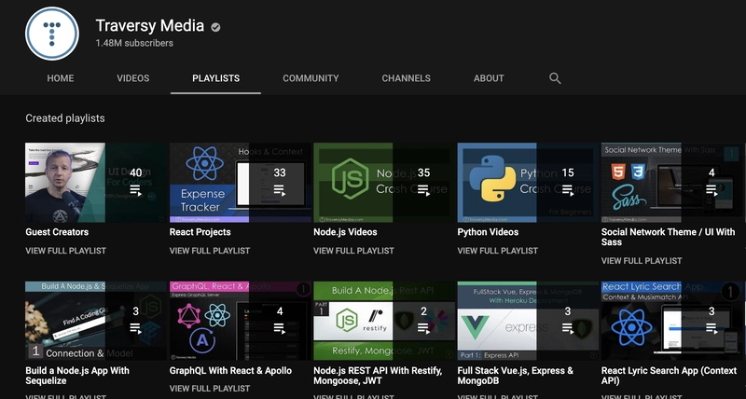Click playlist icon on React Projects thumbnail
This screenshot has width=746, height=399.
click(279, 191)
